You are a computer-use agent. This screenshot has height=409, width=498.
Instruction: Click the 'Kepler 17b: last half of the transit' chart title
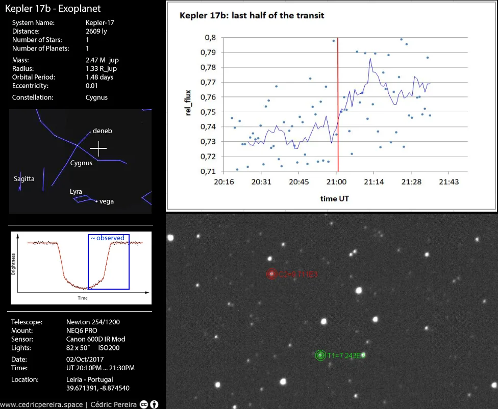(x=252, y=15)
